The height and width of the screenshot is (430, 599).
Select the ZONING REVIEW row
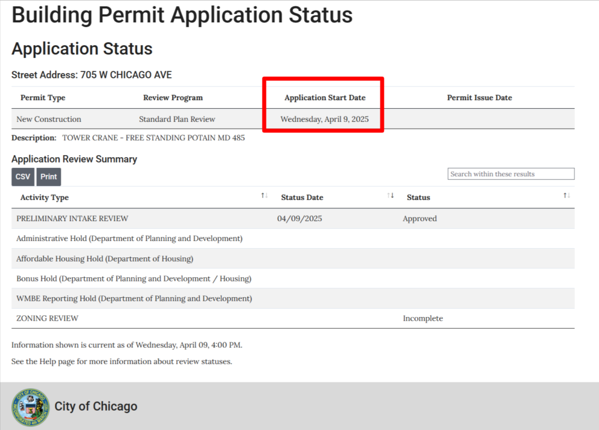coord(47,318)
